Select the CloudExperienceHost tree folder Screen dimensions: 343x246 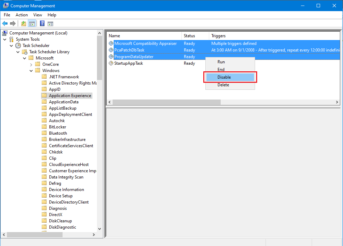(x=69, y=165)
